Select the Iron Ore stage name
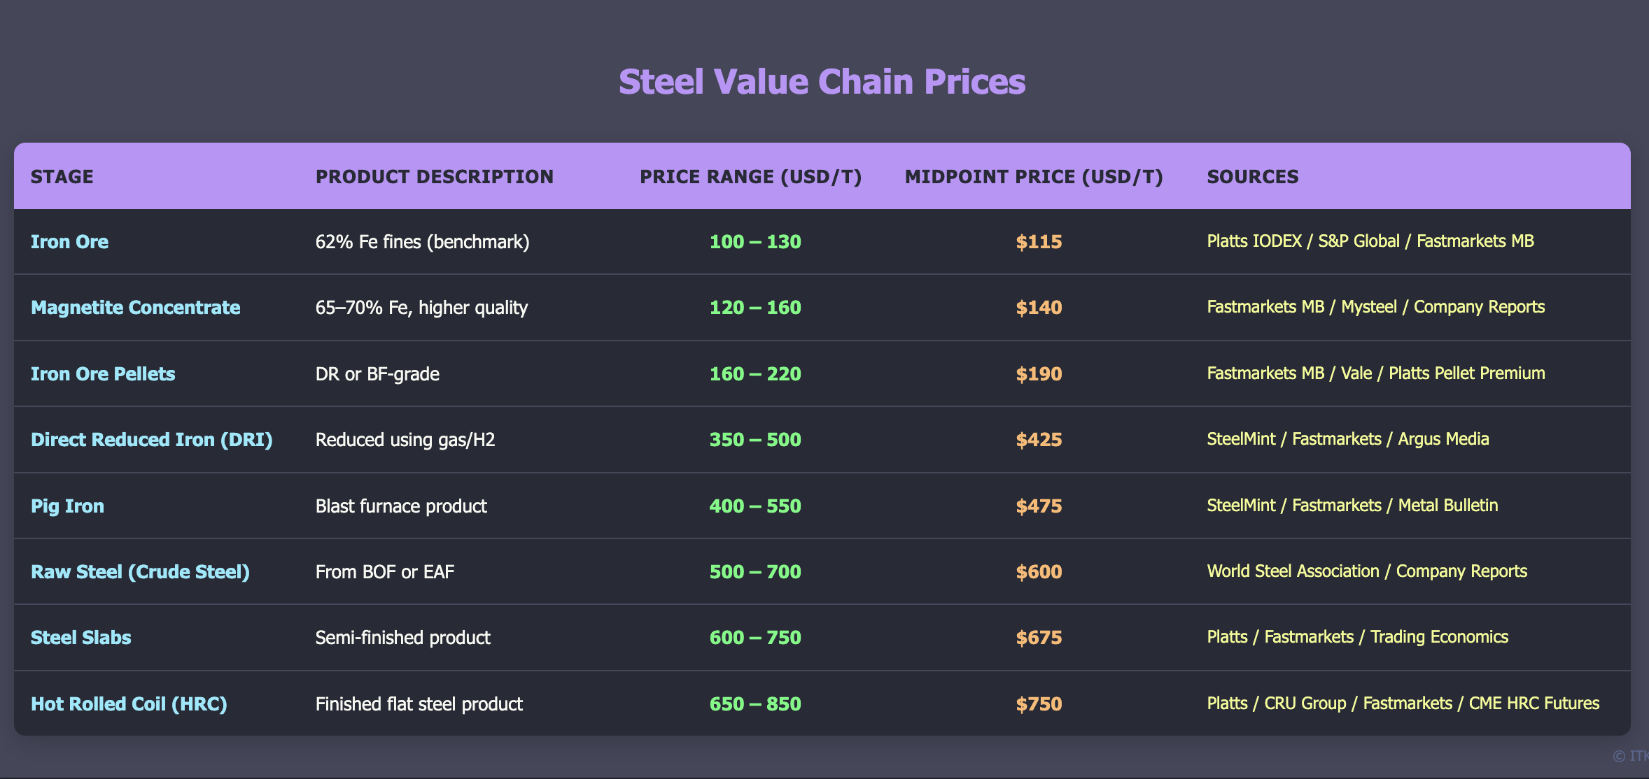The height and width of the screenshot is (779, 1649). [x=69, y=242]
